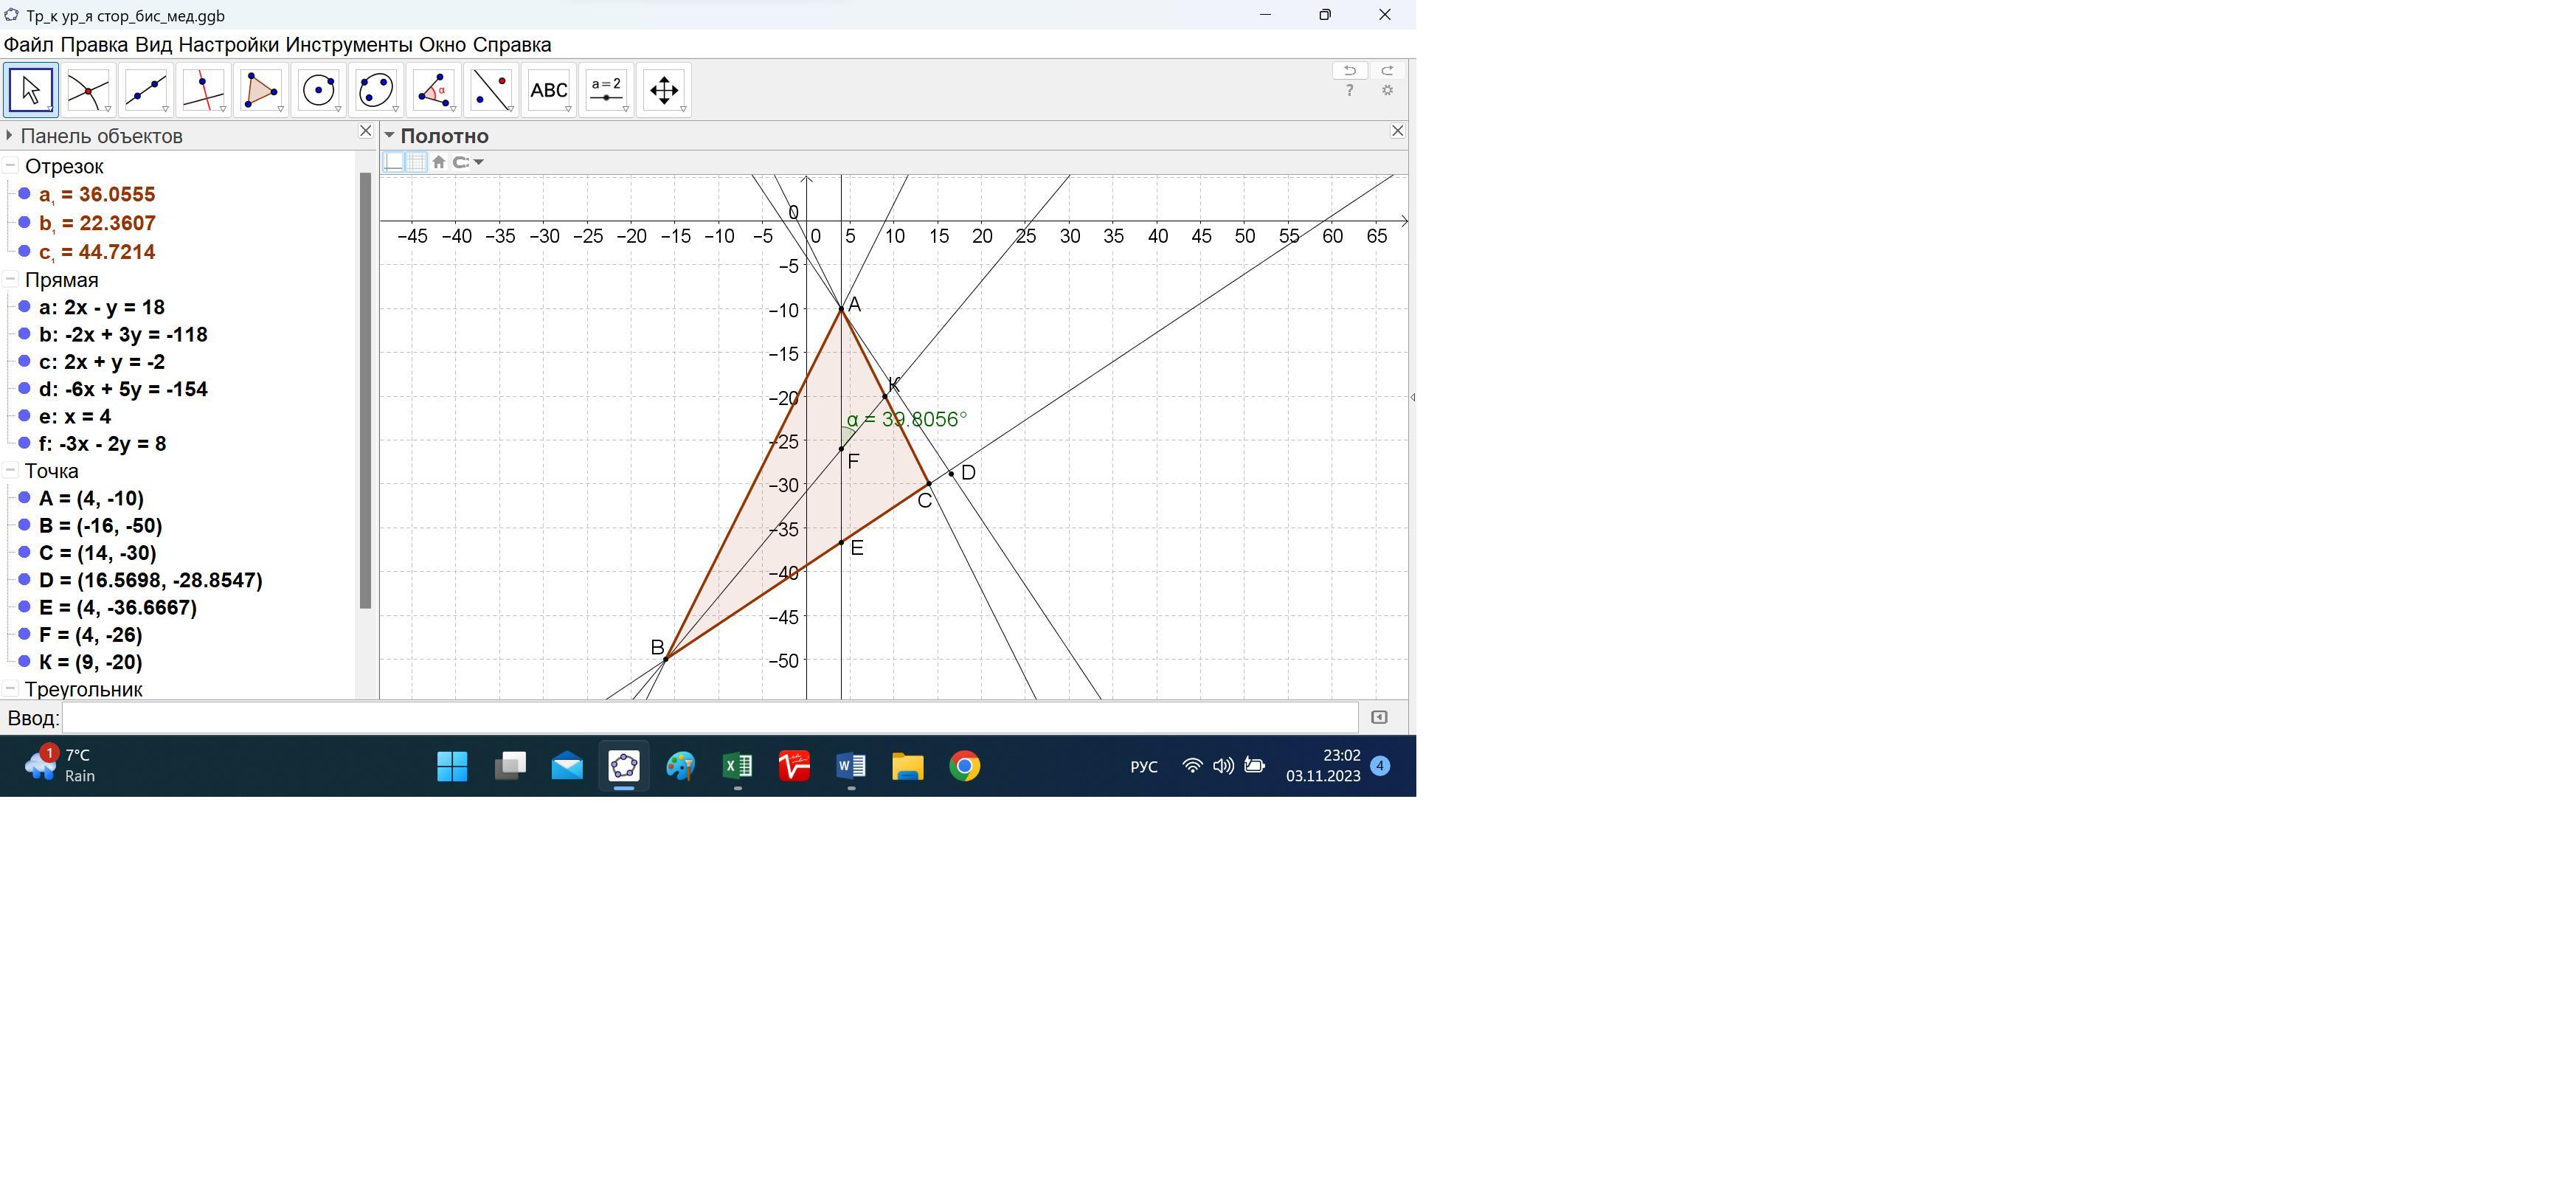Collapse the Отрезок group
The height and width of the screenshot is (1193, 2576).
coord(10,166)
